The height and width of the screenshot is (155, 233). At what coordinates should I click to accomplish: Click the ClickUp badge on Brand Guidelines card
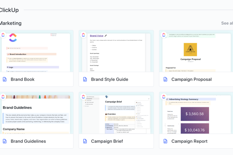point(3,97)
